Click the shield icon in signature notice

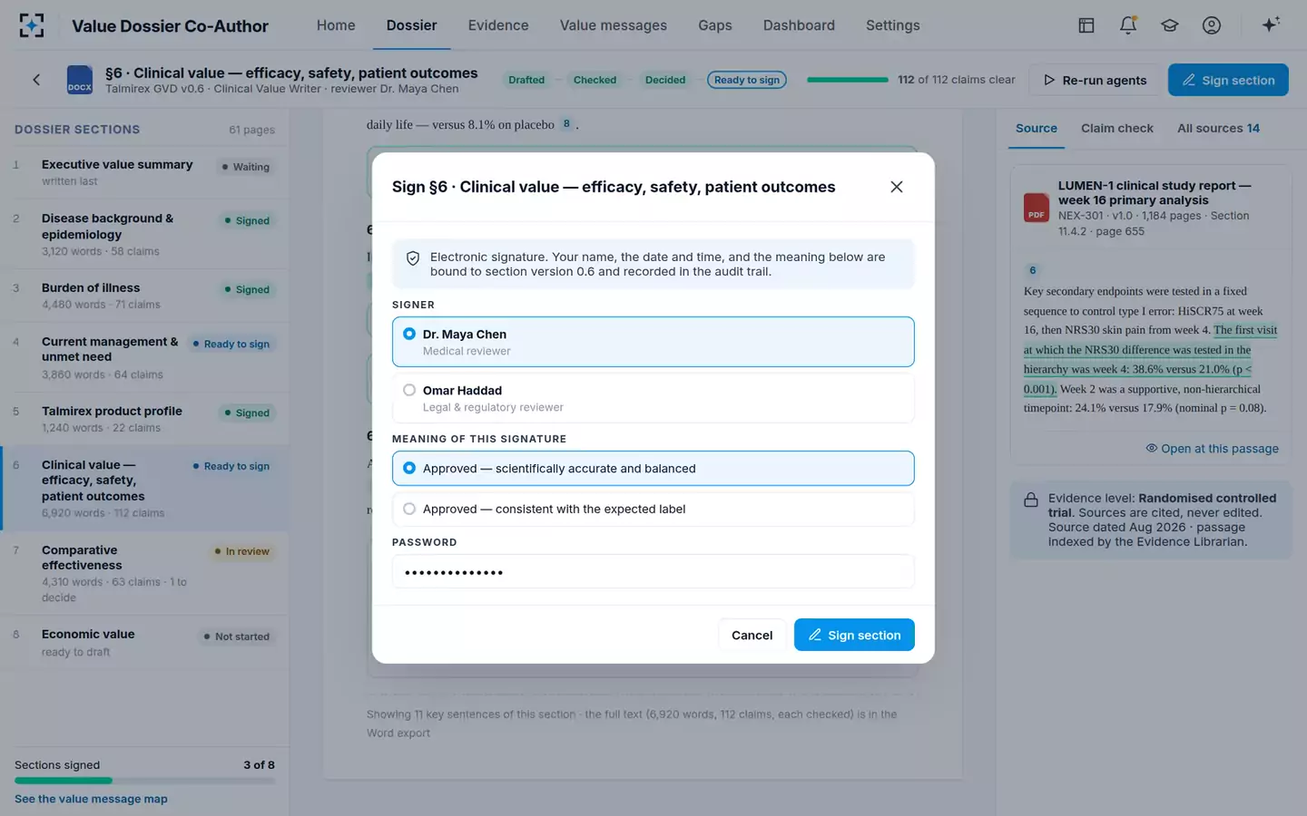point(413,258)
